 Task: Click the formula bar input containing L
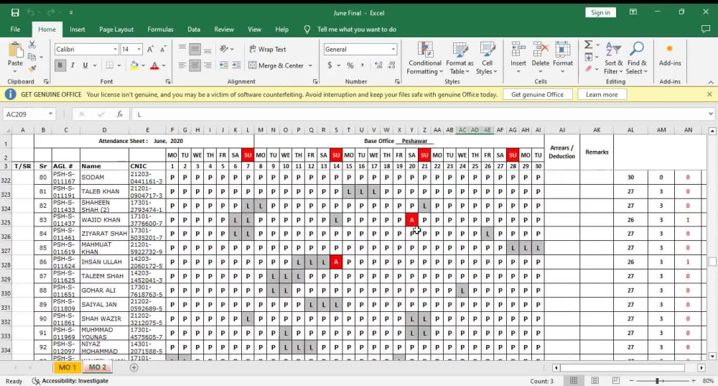tap(419, 114)
